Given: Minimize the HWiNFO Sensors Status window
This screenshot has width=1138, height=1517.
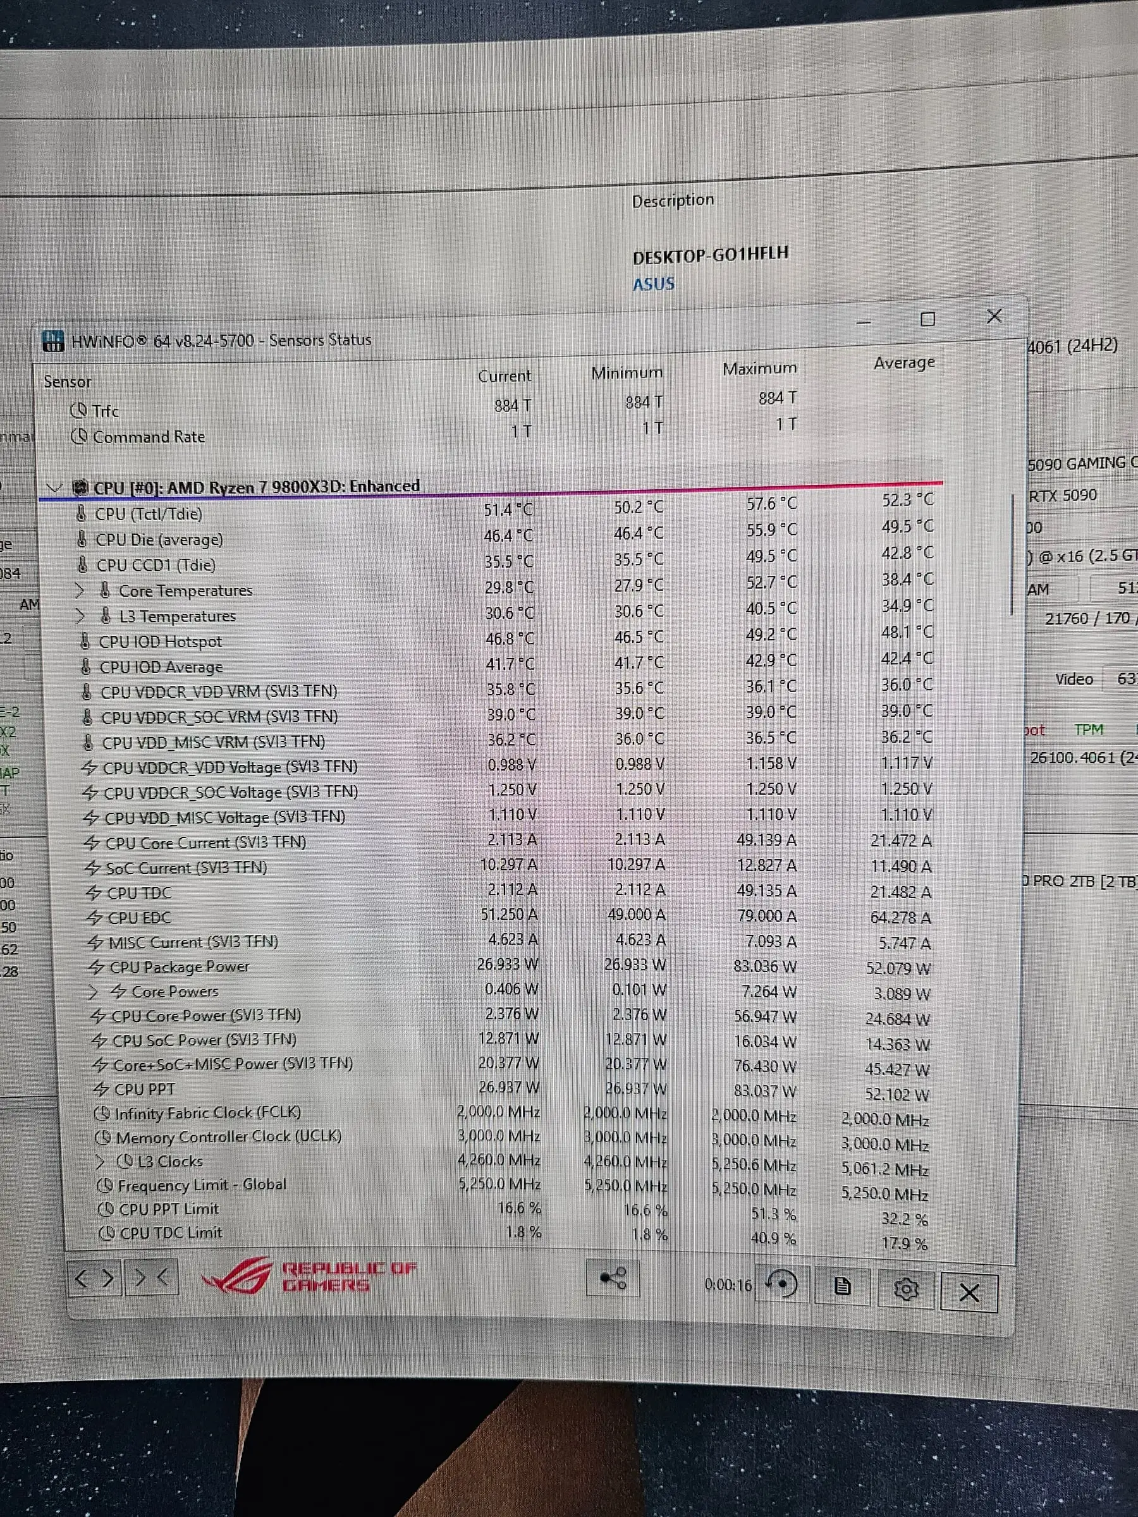Looking at the screenshot, I should pos(864,322).
